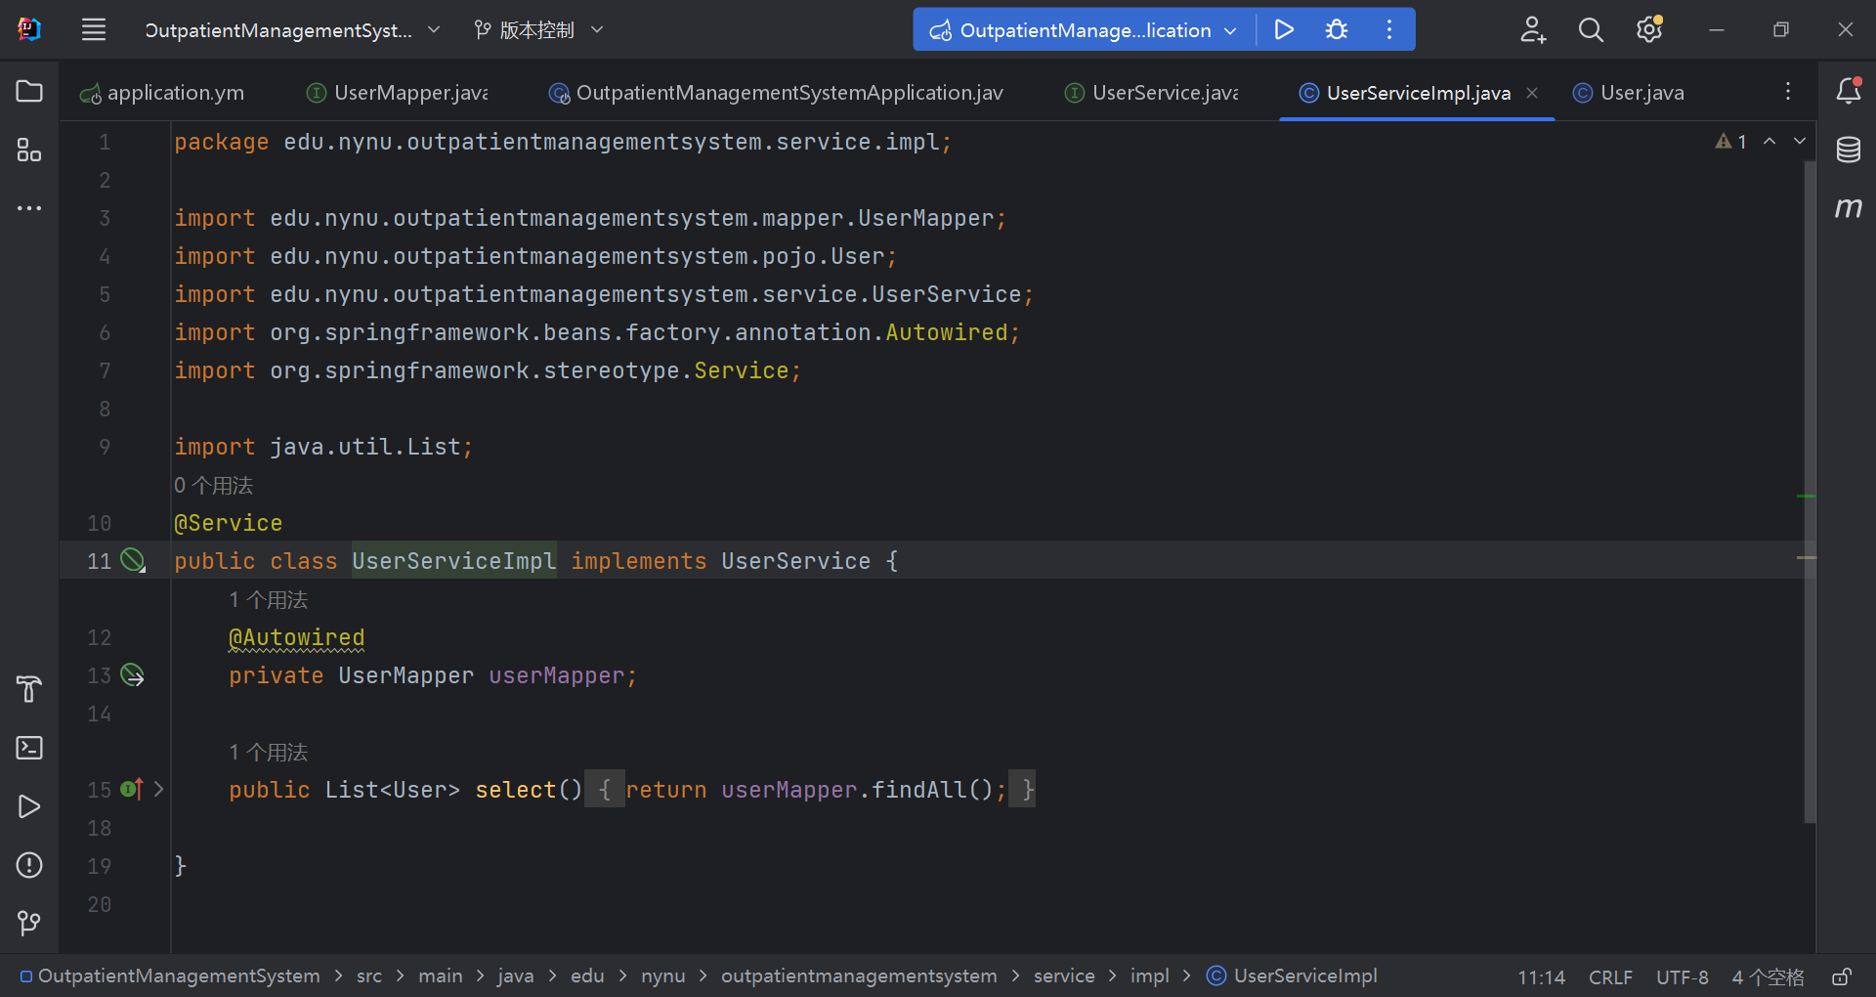Image resolution: width=1876 pixels, height=997 pixels.
Task: Open more run actions menu
Action: pos(1388,30)
